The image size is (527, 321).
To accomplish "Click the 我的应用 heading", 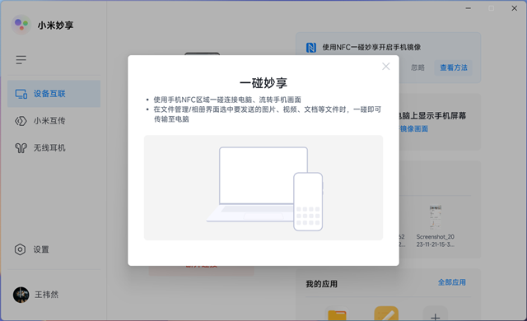I will (322, 284).
